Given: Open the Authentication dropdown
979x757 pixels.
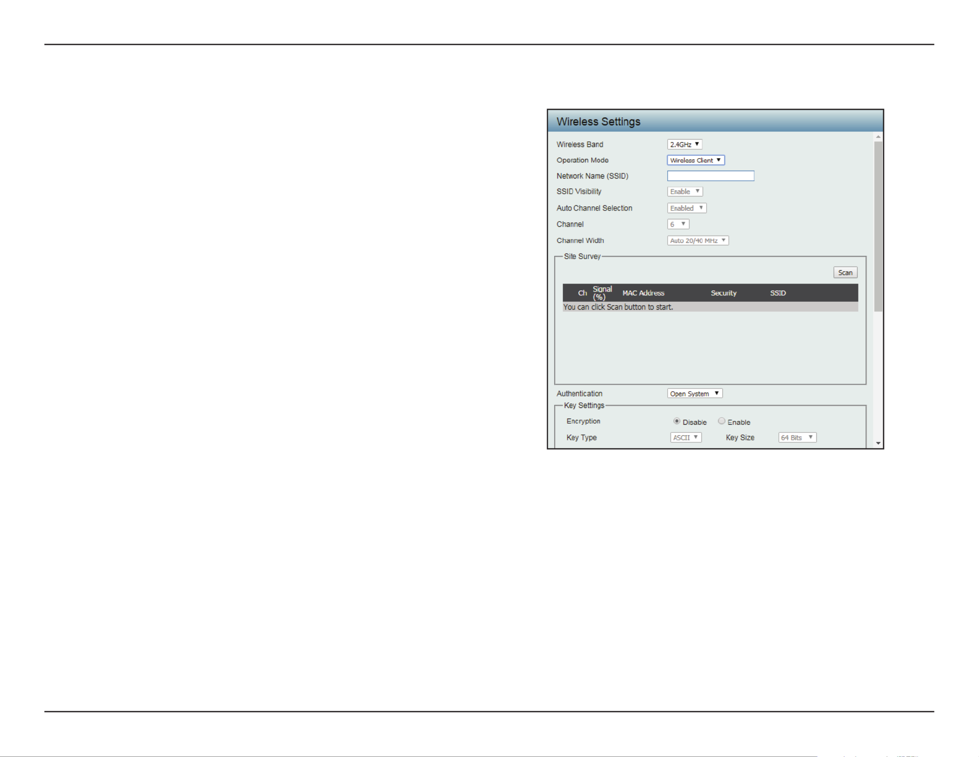Looking at the screenshot, I should (x=695, y=394).
